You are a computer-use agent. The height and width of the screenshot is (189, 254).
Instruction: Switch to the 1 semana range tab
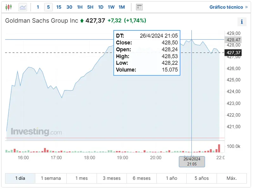click(51, 178)
